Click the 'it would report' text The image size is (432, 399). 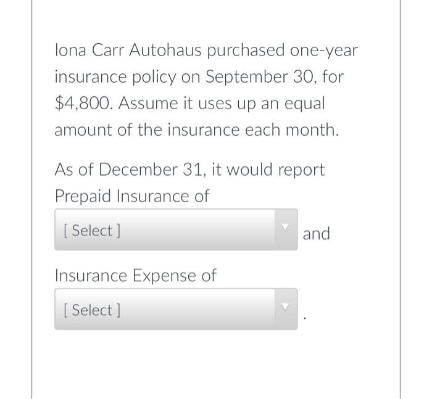268,170
